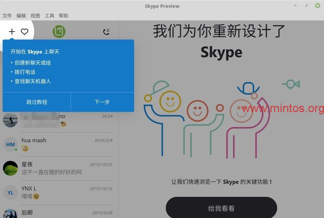324x218 pixels.
Task: Click the green leaf avatar for 星夜
Action: tap(10, 168)
